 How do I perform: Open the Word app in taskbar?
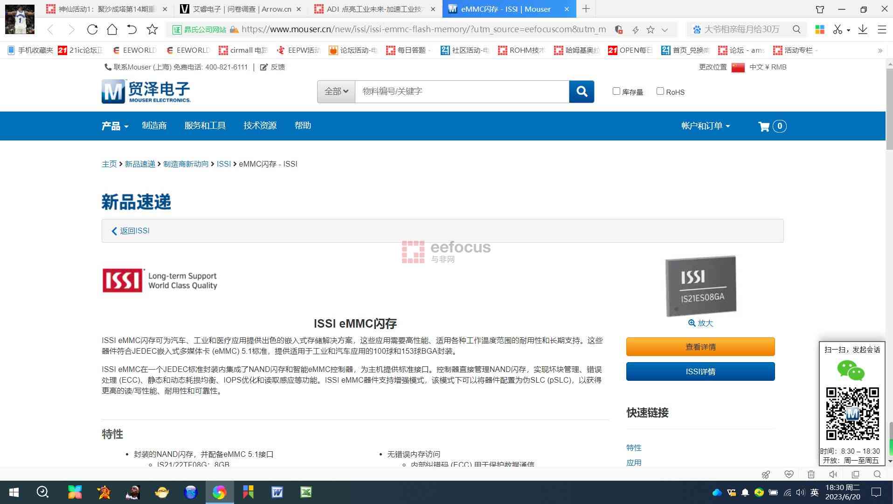[x=277, y=492]
